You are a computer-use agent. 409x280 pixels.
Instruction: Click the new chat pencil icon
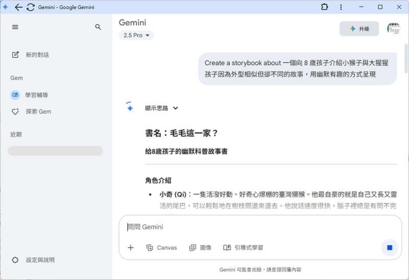coord(15,55)
